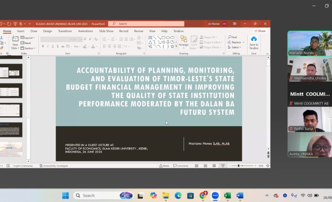Expand the Layout dropdown
This screenshot has height=202, width=332.
29,37
